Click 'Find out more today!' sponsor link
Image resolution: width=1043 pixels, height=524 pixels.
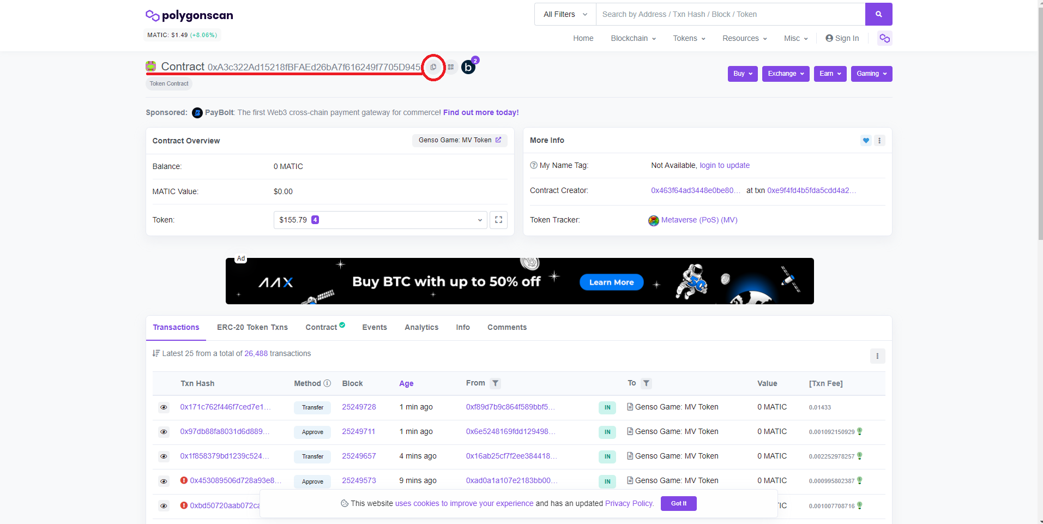click(x=481, y=112)
